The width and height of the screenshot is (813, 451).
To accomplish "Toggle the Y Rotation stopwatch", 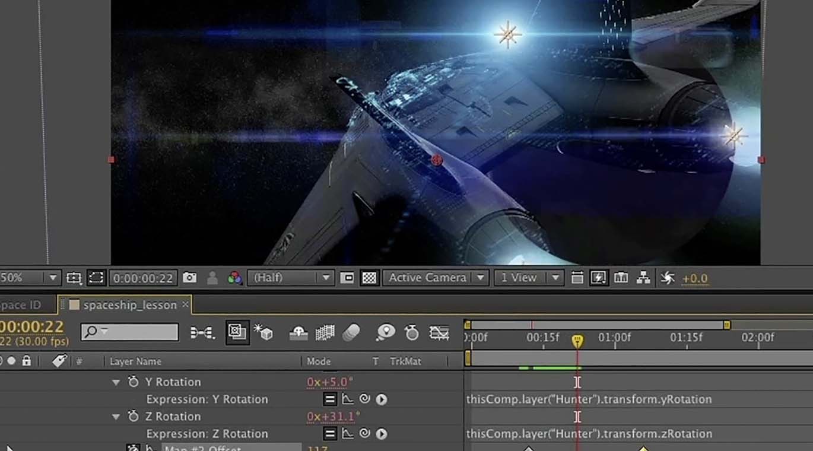I will 133,382.
